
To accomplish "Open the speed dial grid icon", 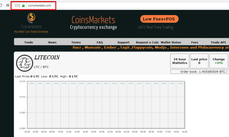I will [8, 5].
